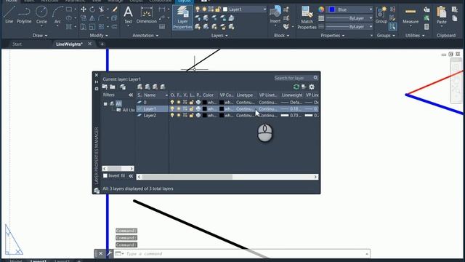The width and height of the screenshot is (465, 262).
Task: Freeze Layer2 using its sun icon
Action: tap(179, 115)
